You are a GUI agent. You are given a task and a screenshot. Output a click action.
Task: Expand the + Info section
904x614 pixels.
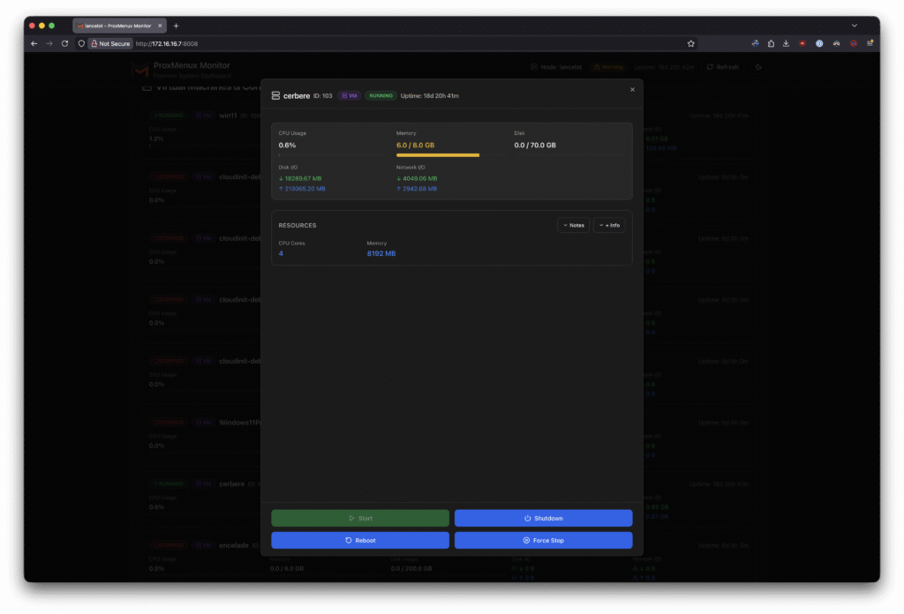(609, 225)
